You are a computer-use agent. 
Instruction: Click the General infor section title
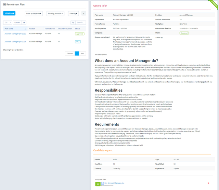point(100,6)
